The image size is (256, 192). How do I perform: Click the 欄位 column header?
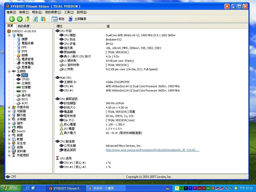[79, 26]
